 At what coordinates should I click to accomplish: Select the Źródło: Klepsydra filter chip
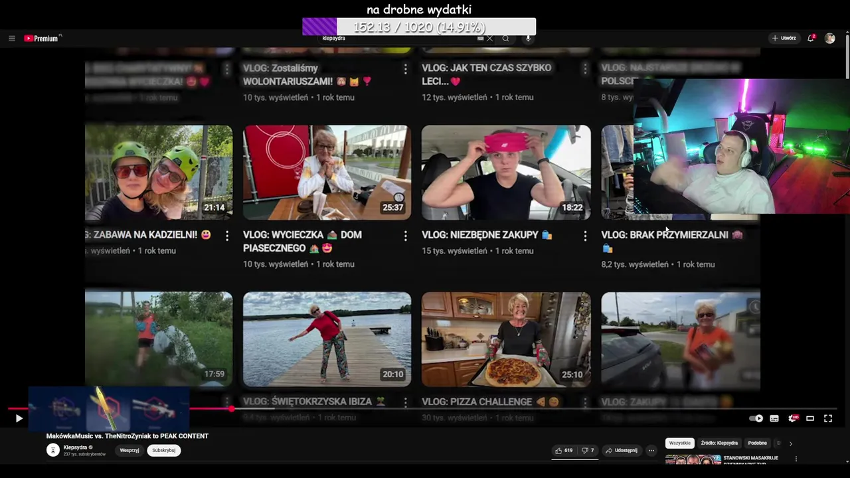coord(719,443)
